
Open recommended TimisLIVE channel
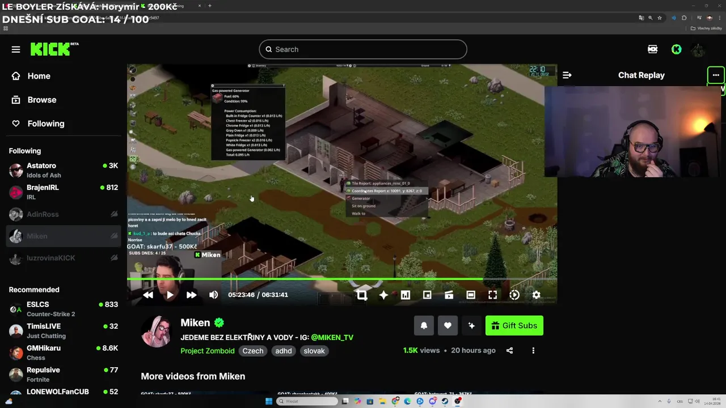[64, 330]
